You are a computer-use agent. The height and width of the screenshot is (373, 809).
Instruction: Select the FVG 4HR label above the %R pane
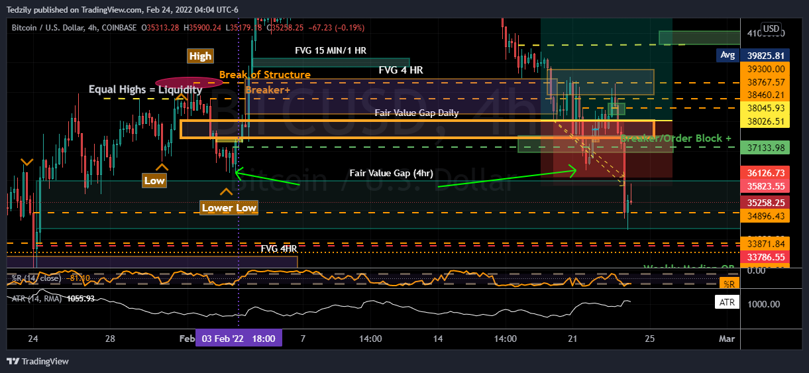(x=279, y=248)
